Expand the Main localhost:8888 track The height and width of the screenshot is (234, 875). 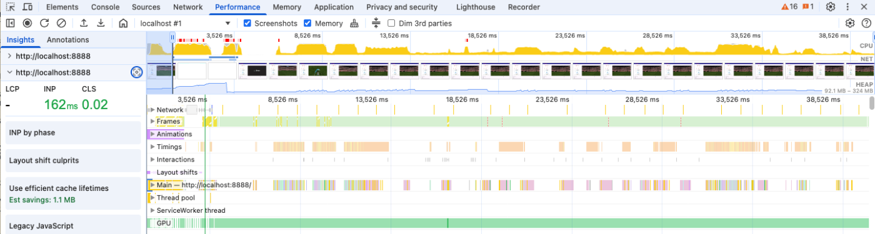153,185
